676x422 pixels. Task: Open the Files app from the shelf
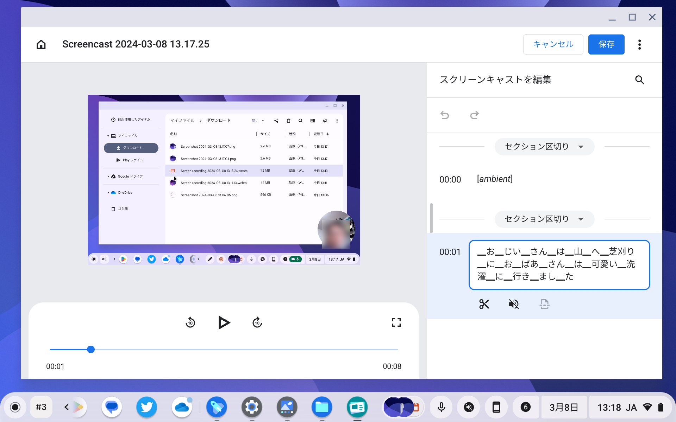click(x=321, y=407)
